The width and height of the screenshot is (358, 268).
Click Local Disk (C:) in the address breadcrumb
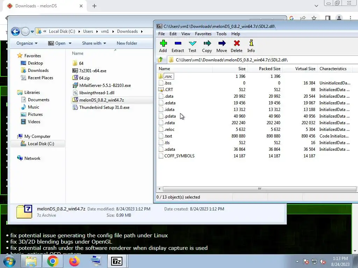(x=62, y=31)
